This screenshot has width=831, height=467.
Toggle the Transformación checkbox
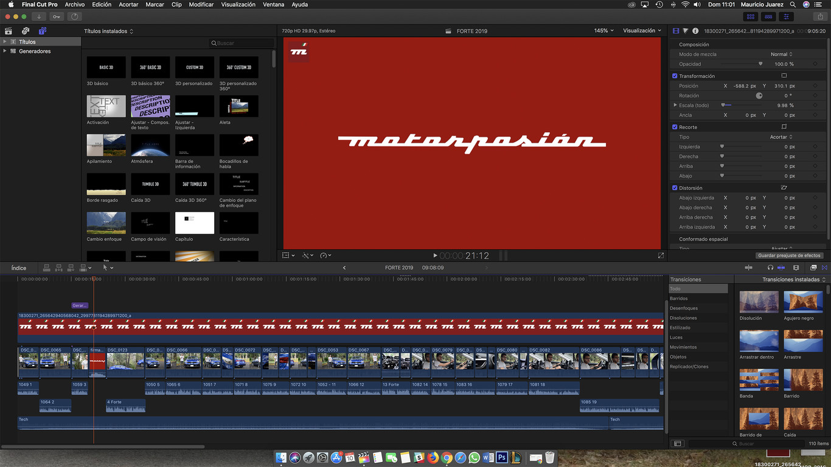tap(675, 76)
